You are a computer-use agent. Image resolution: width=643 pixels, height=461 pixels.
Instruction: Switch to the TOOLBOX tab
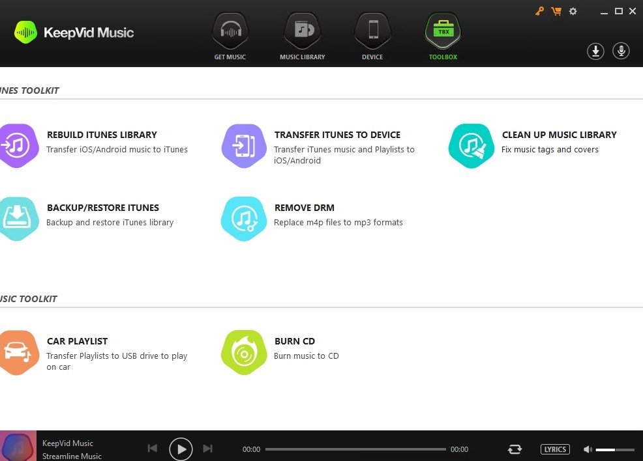click(443, 57)
